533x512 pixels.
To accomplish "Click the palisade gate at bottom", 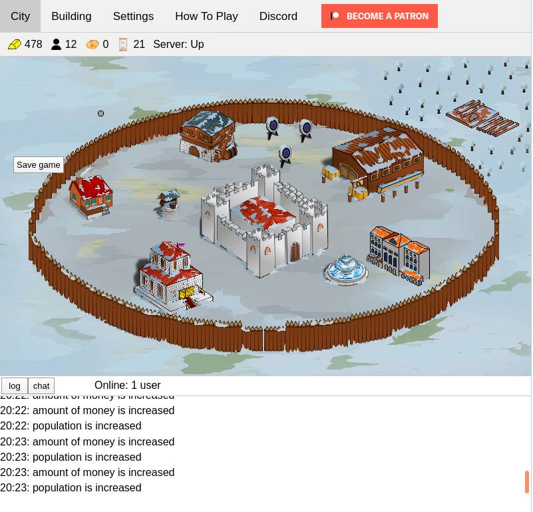I will pos(264,338).
